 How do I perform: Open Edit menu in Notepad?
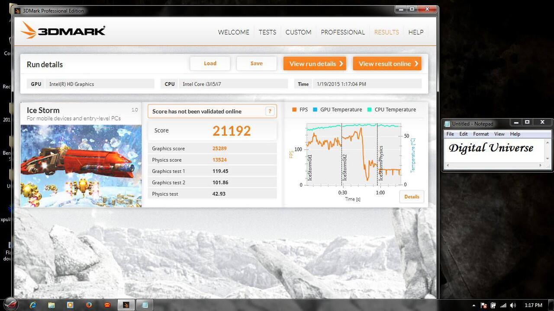pyautogui.click(x=464, y=134)
